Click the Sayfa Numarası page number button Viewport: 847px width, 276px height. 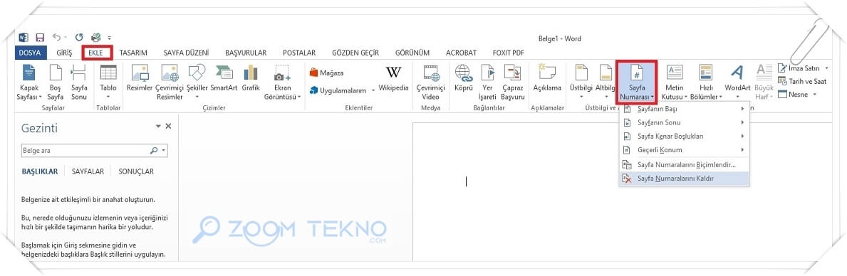pos(637,83)
